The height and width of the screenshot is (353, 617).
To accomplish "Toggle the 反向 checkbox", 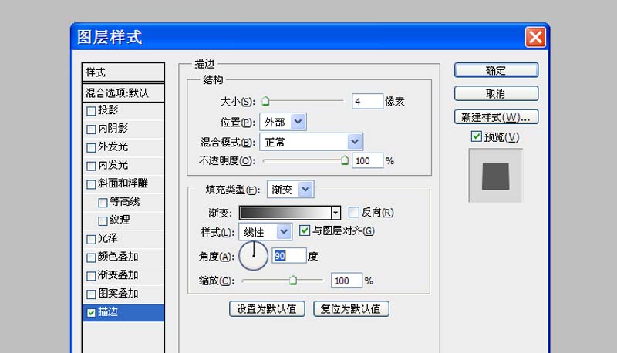I will [354, 213].
